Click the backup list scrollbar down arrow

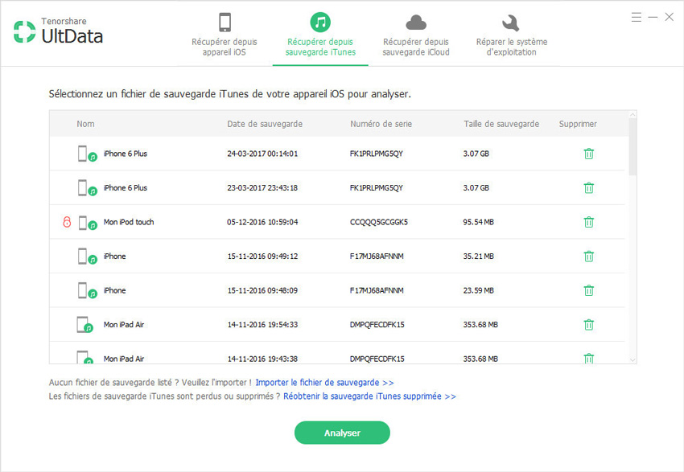tap(632, 359)
